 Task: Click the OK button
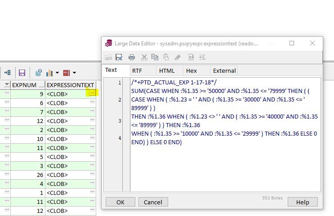tap(120, 202)
